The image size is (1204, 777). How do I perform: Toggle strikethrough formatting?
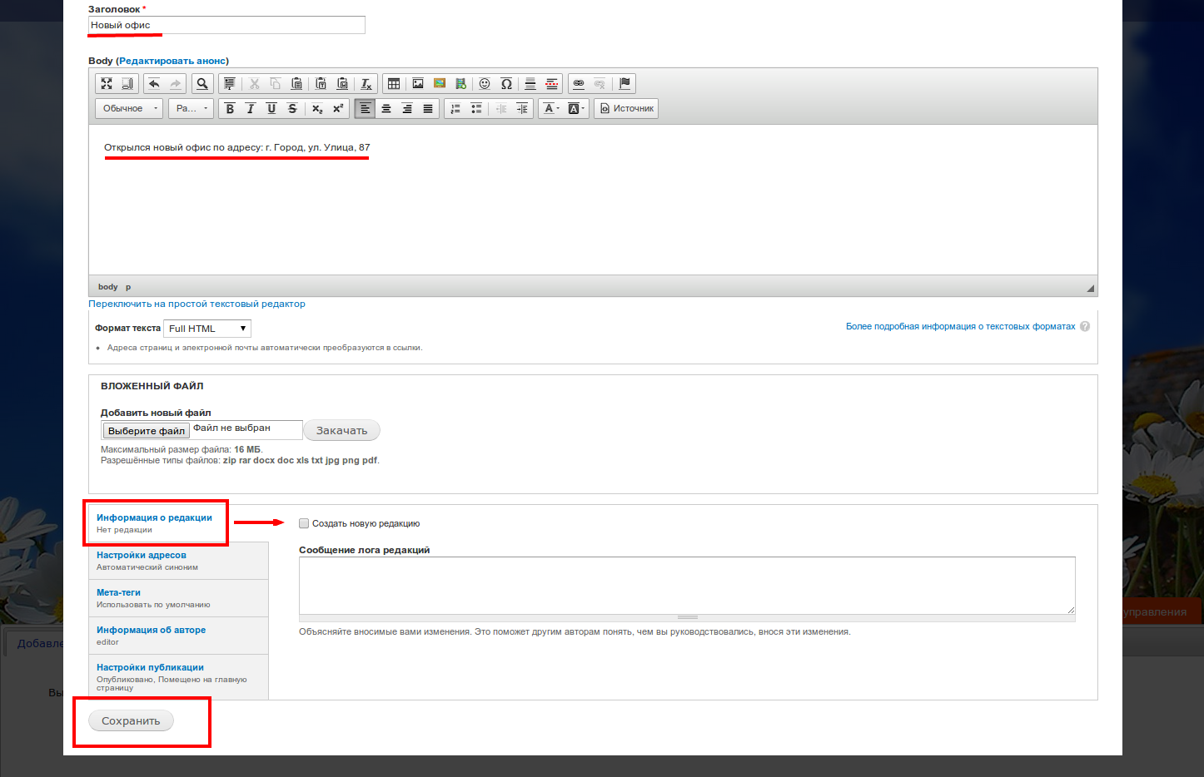tap(292, 109)
